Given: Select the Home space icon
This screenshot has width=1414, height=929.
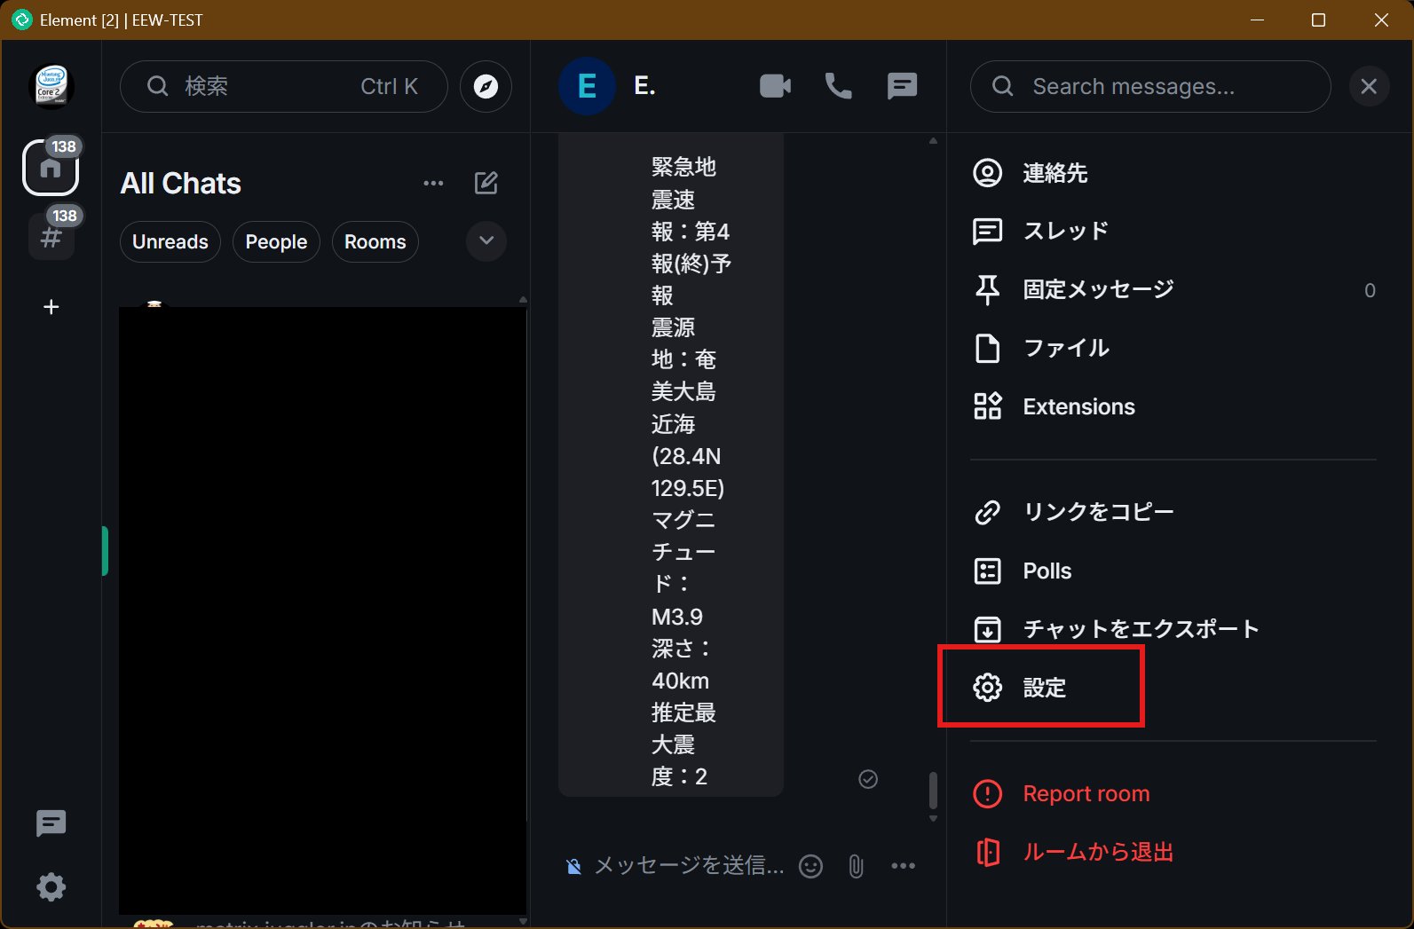Looking at the screenshot, I should [x=51, y=167].
